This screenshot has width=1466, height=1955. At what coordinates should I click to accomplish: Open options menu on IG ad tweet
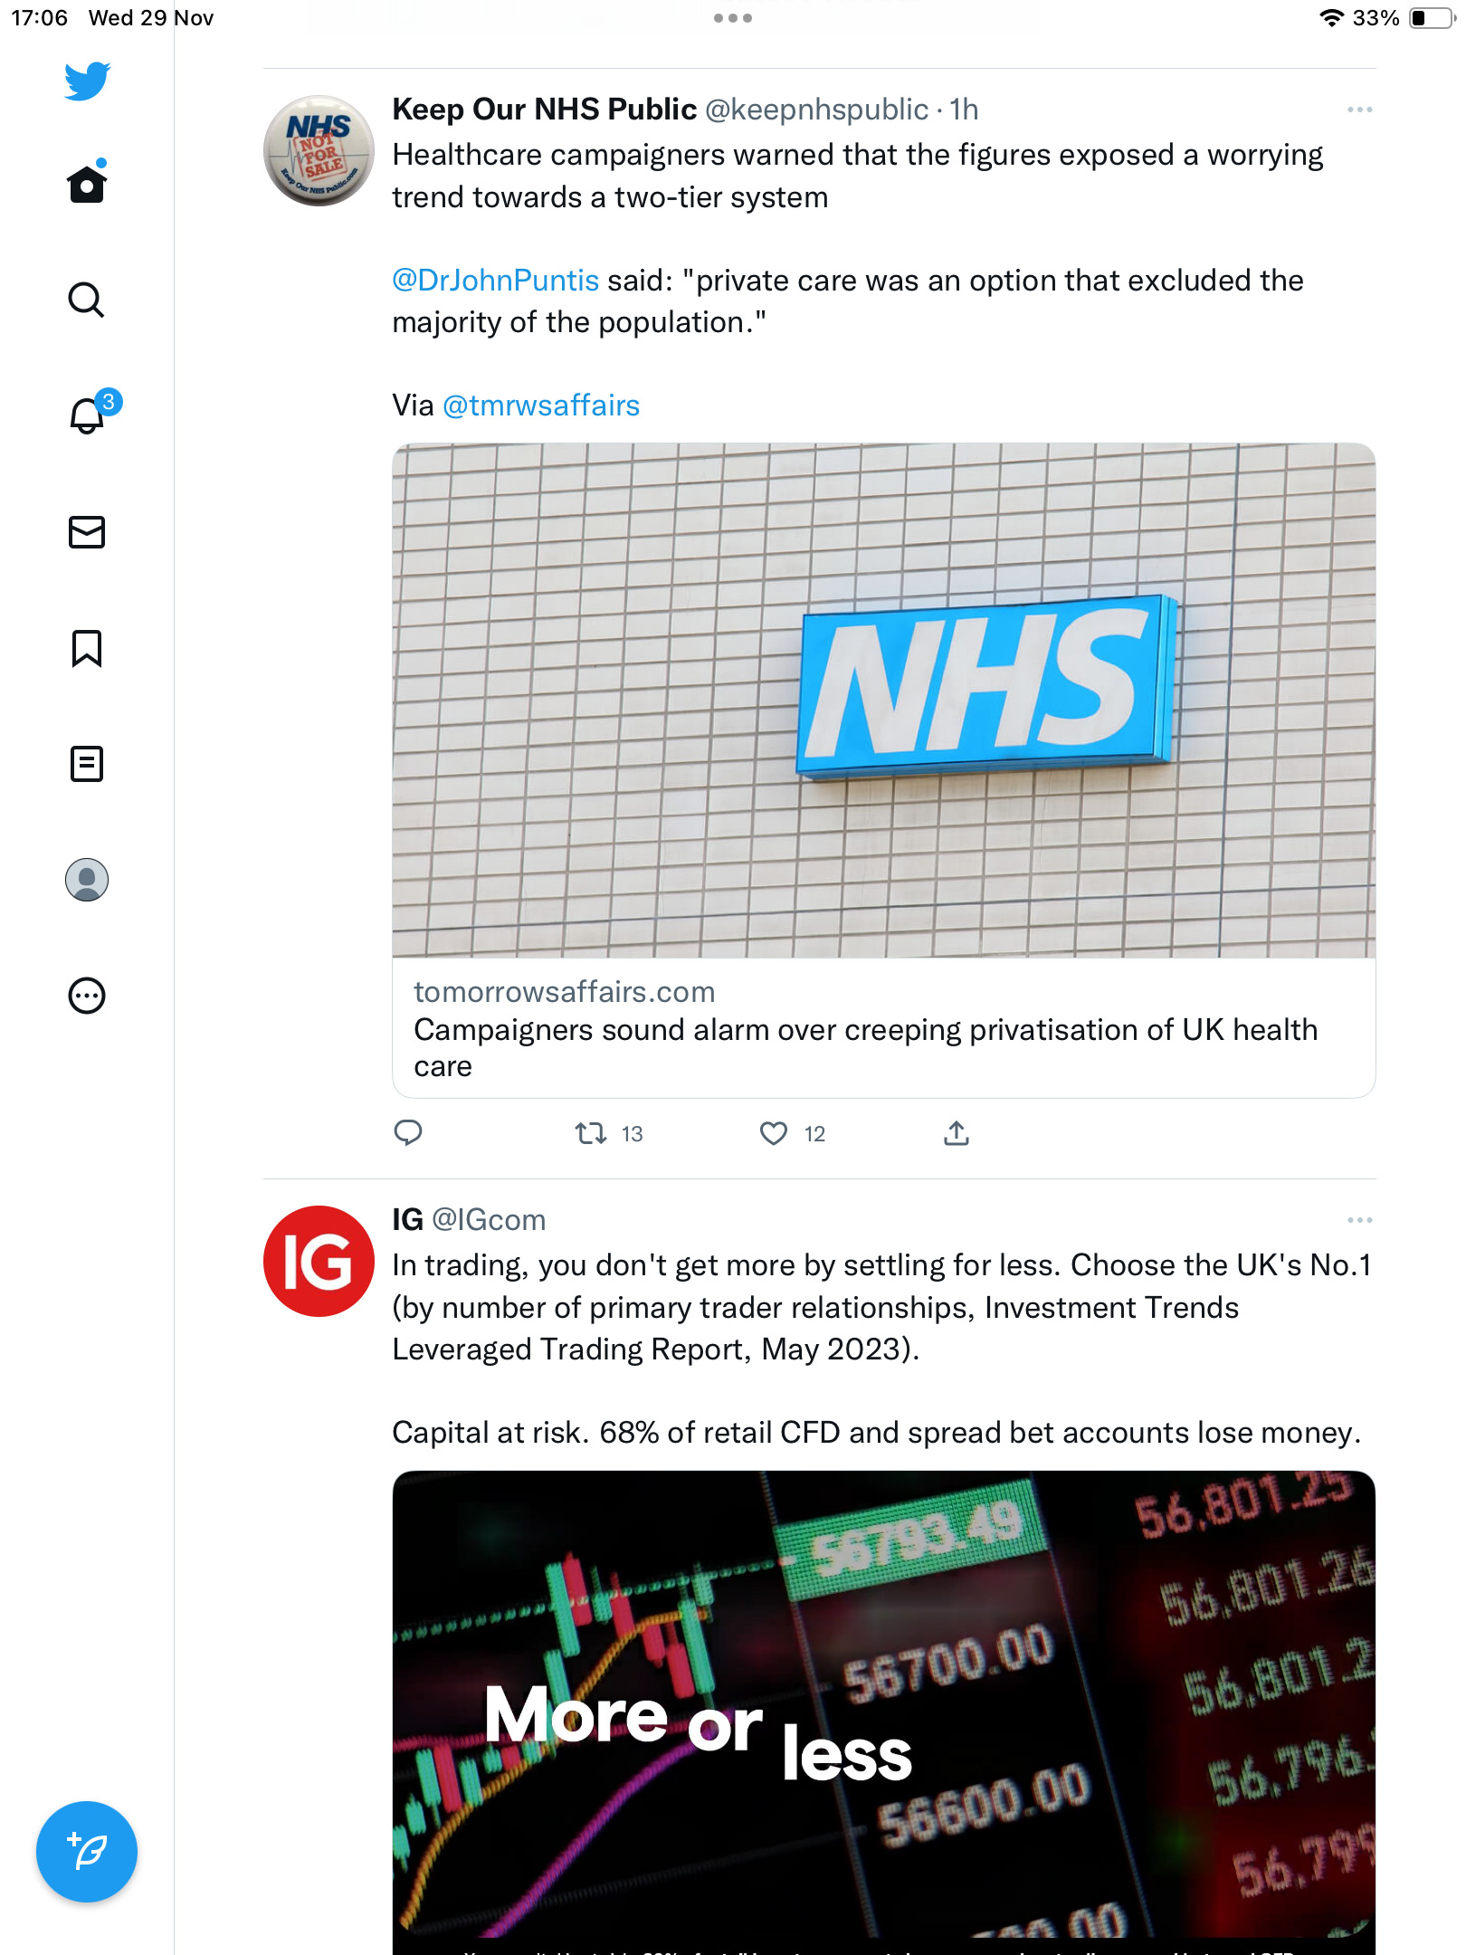tap(1359, 1220)
